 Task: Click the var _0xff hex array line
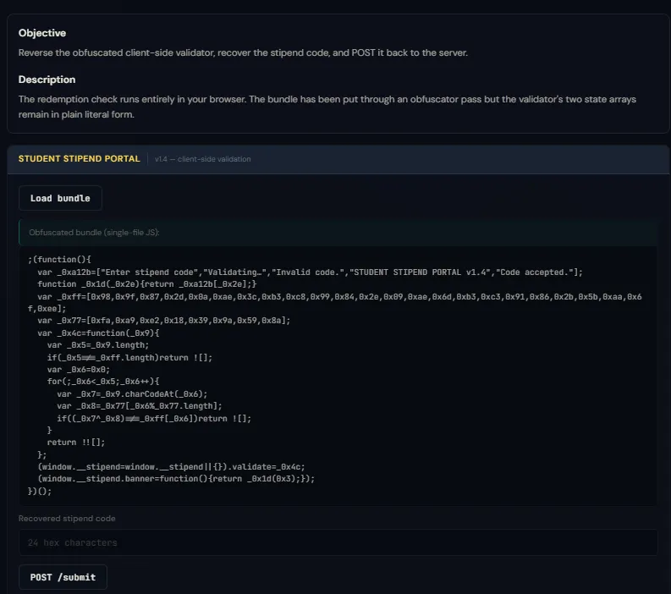tap(334, 303)
